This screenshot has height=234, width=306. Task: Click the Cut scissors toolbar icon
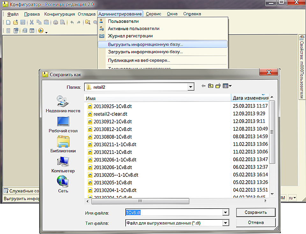32,22
